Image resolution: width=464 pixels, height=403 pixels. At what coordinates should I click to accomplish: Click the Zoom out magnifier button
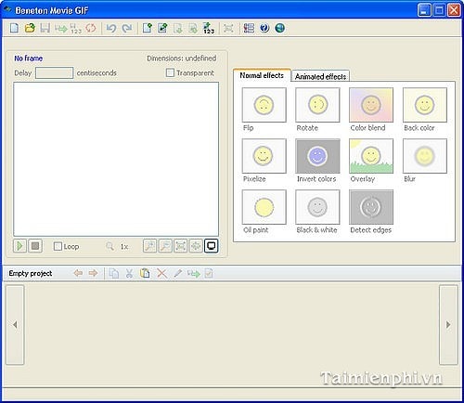coord(165,246)
